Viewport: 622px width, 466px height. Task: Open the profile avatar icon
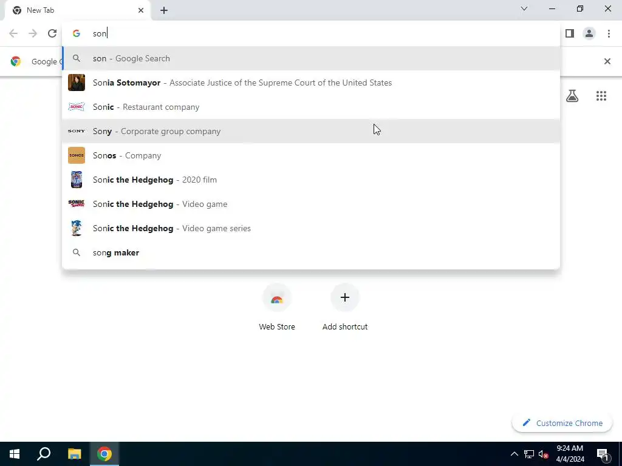pyautogui.click(x=589, y=33)
